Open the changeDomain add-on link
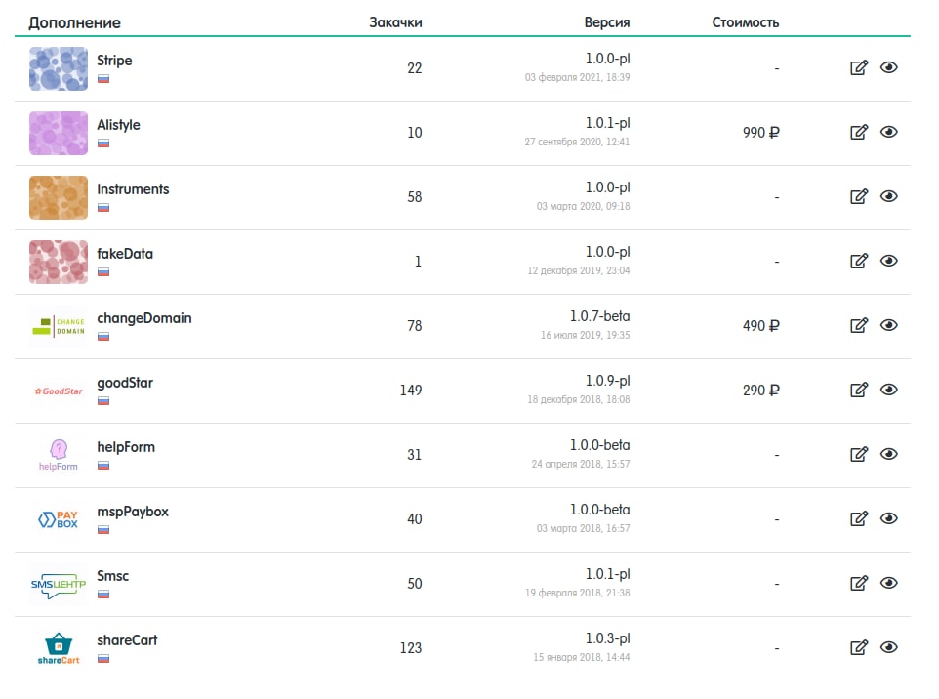The width and height of the screenshot is (939, 699). 144,318
